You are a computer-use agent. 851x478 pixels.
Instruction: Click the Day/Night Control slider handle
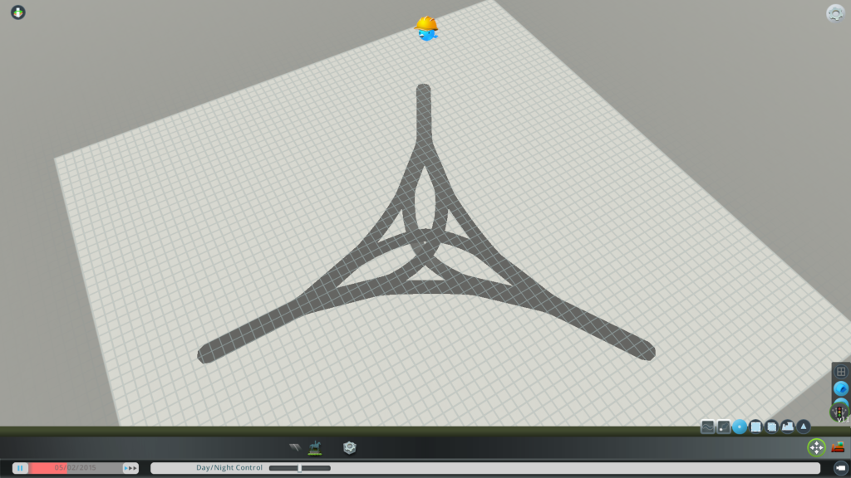pyautogui.click(x=299, y=468)
